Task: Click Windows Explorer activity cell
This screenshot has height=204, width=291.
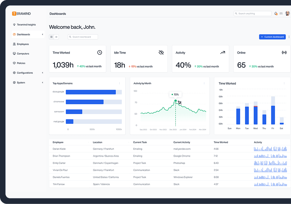Action: (183, 177)
